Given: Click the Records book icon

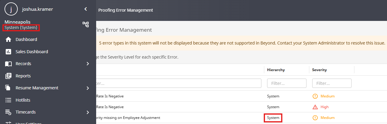Looking at the screenshot, I should click(x=9, y=64).
